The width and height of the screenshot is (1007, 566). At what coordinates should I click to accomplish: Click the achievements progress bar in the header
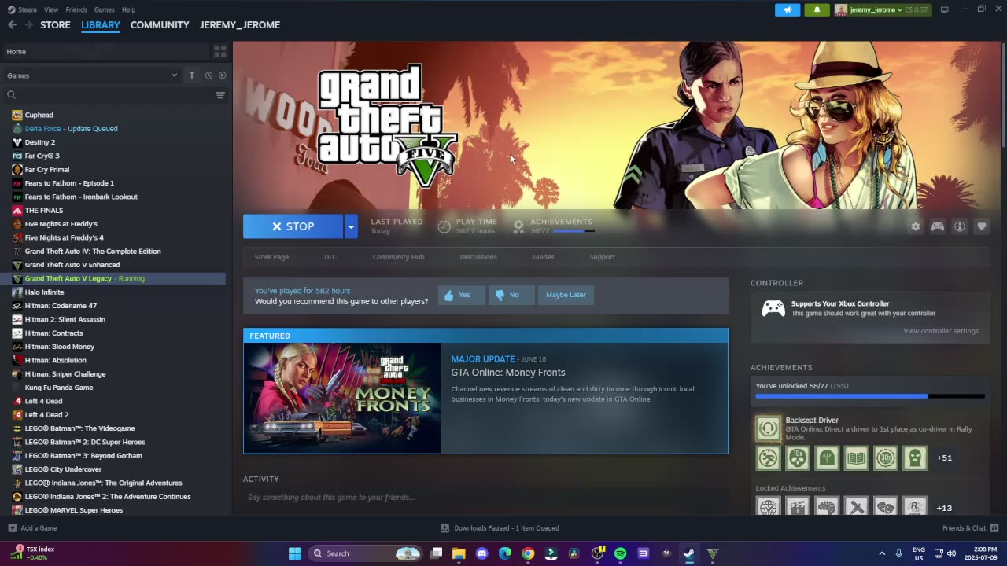click(x=574, y=231)
